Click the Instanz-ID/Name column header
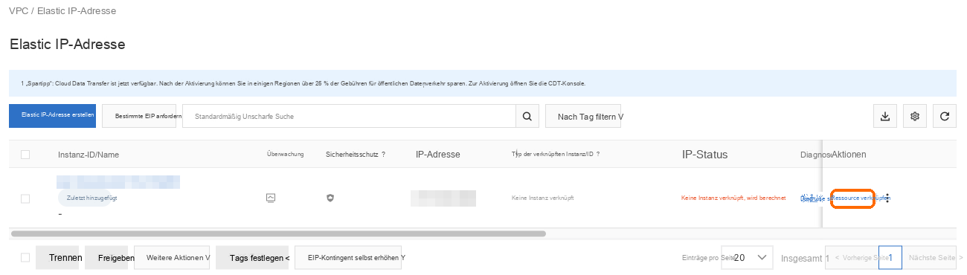The height and width of the screenshot is (275, 967). 89,155
